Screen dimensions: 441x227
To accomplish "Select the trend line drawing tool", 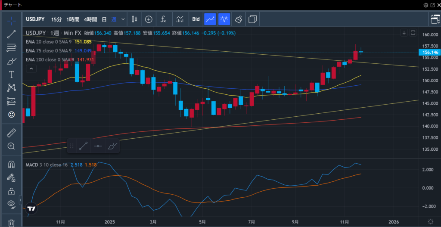I will click(x=12, y=34).
